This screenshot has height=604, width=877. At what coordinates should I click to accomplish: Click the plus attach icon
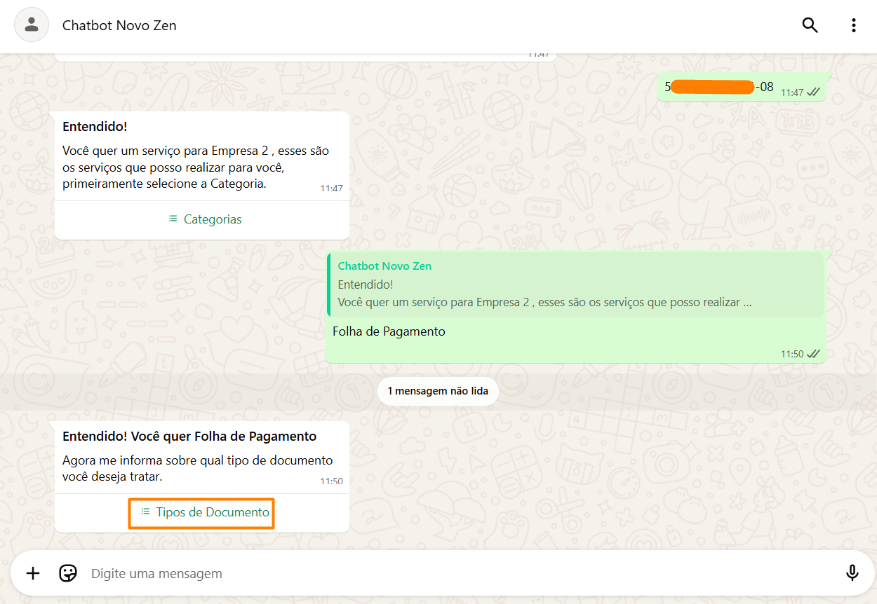pyautogui.click(x=33, y=573)
